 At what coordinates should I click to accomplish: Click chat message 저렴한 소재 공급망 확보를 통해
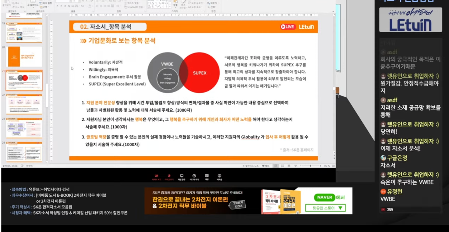point(410,111)
